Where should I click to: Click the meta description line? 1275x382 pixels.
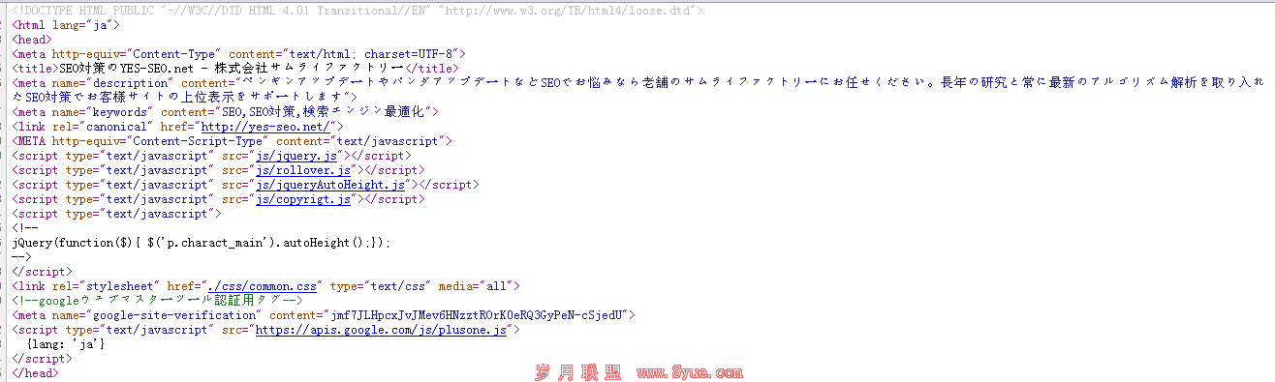tap(637, 90)
